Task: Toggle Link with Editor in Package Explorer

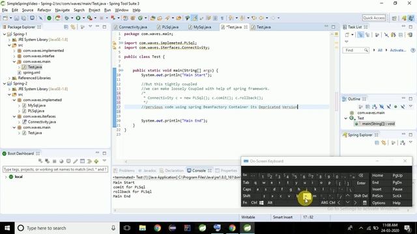Action: (x=73, y=27)
